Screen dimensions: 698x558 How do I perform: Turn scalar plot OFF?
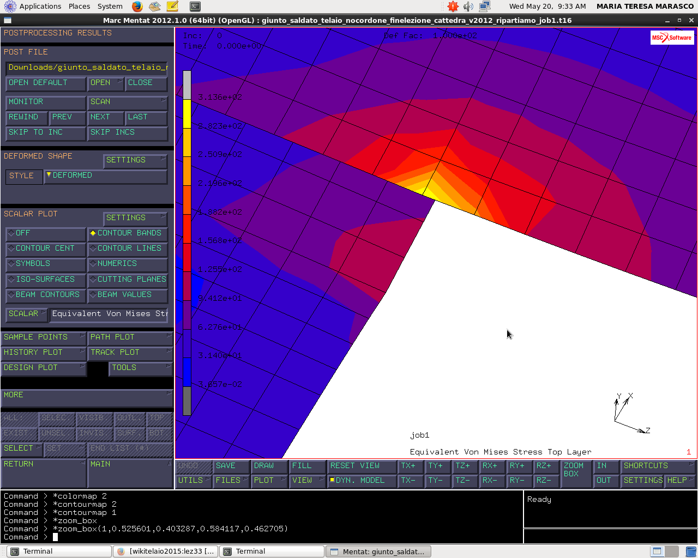(45, 233)
